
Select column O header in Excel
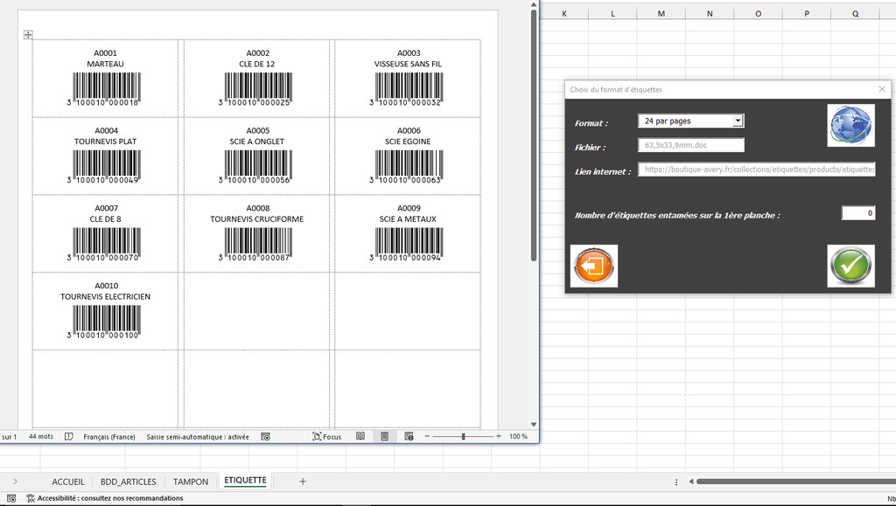click(x=759, y=14)
